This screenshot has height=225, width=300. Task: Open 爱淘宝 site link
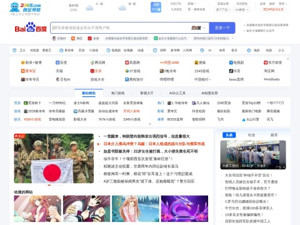(x=28, y=71)
